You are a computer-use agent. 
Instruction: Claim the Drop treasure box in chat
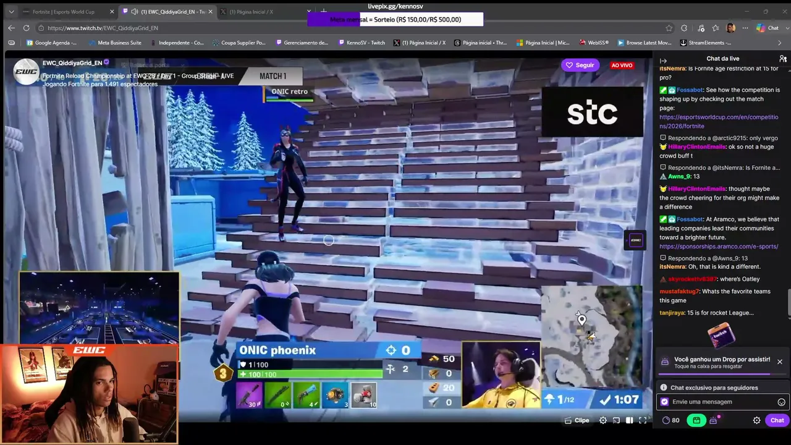(721, 334)
